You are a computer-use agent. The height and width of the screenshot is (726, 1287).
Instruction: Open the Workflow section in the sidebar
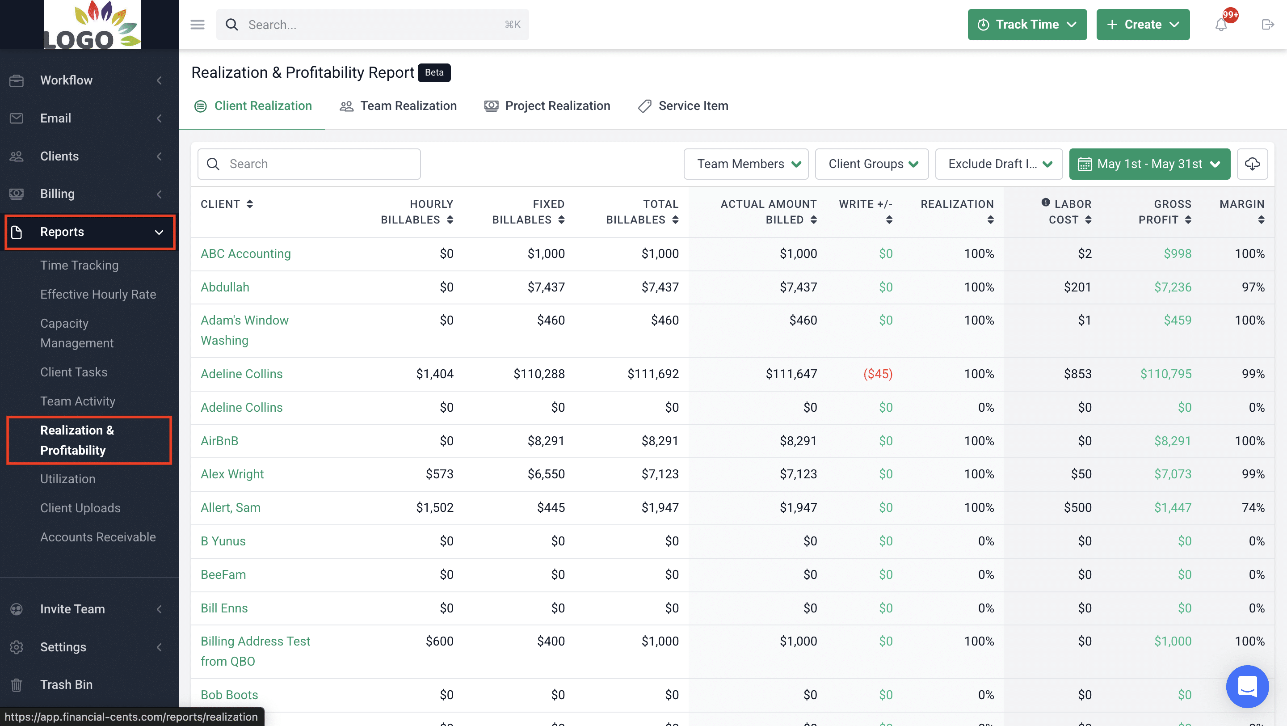[x=66, y=80]
